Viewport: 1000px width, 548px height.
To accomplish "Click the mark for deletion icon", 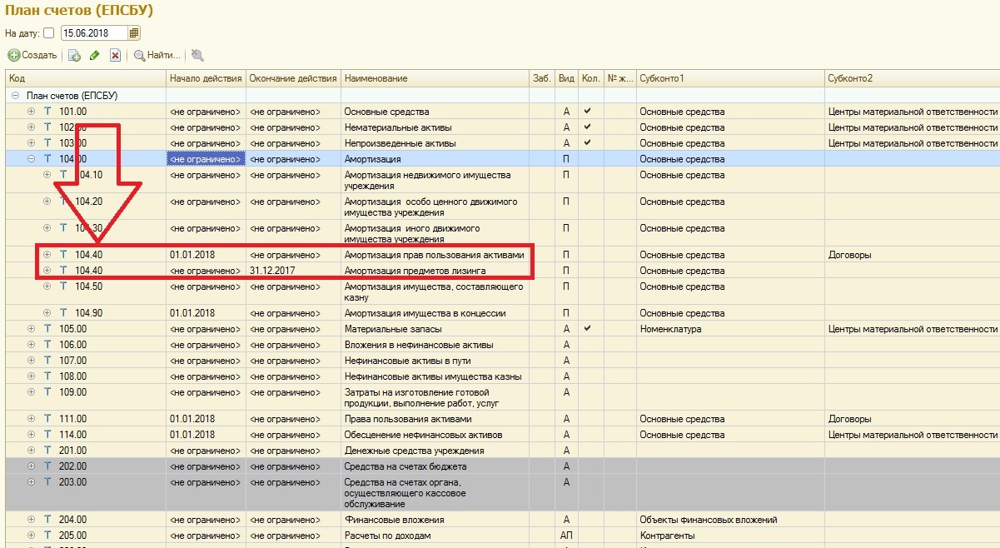I will (115, 56).
